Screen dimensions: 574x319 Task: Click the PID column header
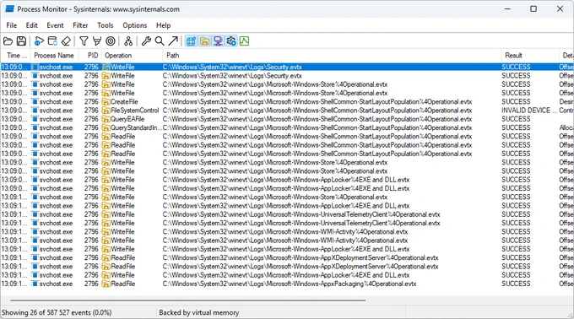[91, 55]
